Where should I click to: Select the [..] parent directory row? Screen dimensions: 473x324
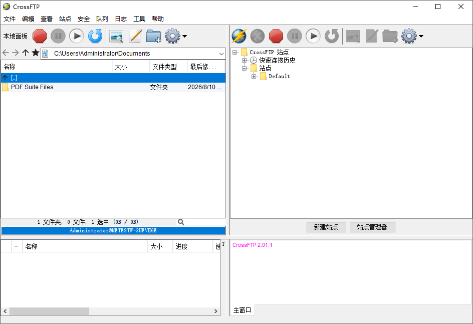click(x=113, y=78)
